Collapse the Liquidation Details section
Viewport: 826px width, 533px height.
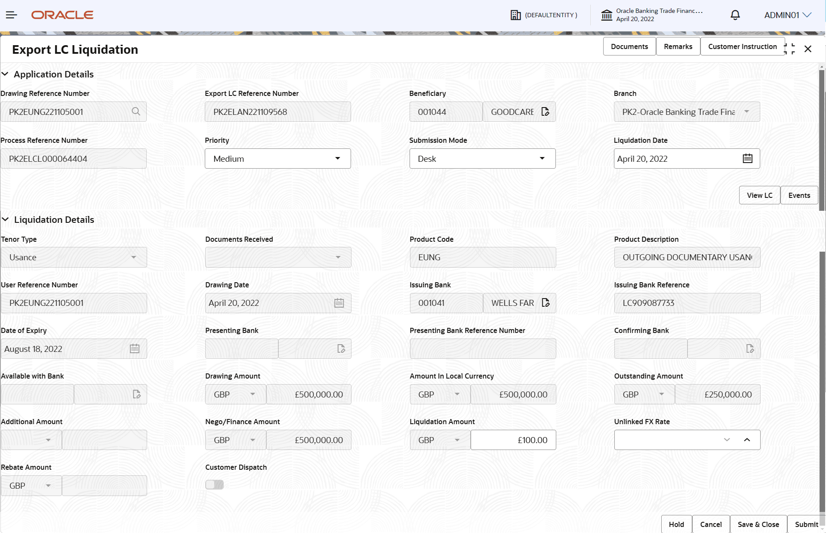click(6, 219)
